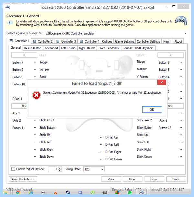
Task: Click the LEFT trigger value field
Action: pyautogui.click(x=24, y=55)
